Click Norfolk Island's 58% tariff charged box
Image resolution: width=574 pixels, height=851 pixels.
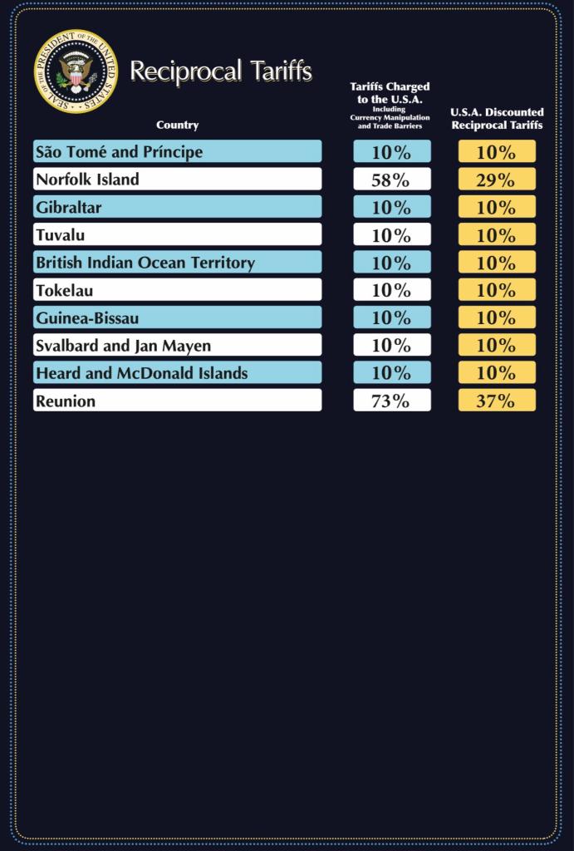[x=391, y=180]
